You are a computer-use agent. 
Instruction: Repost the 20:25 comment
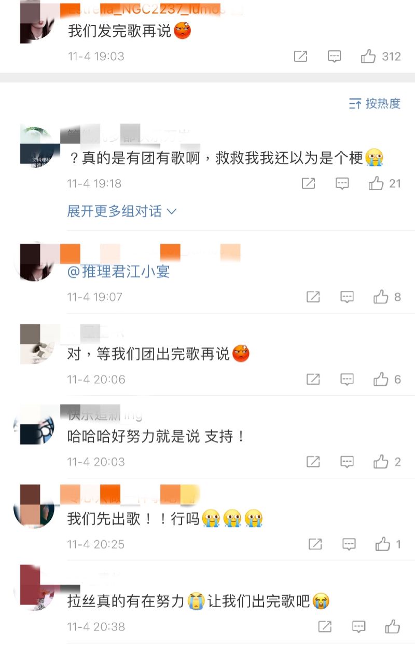point(315,544)
